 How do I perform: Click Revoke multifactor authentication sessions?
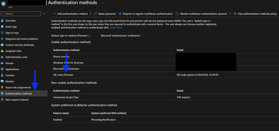tap(201, 14)
